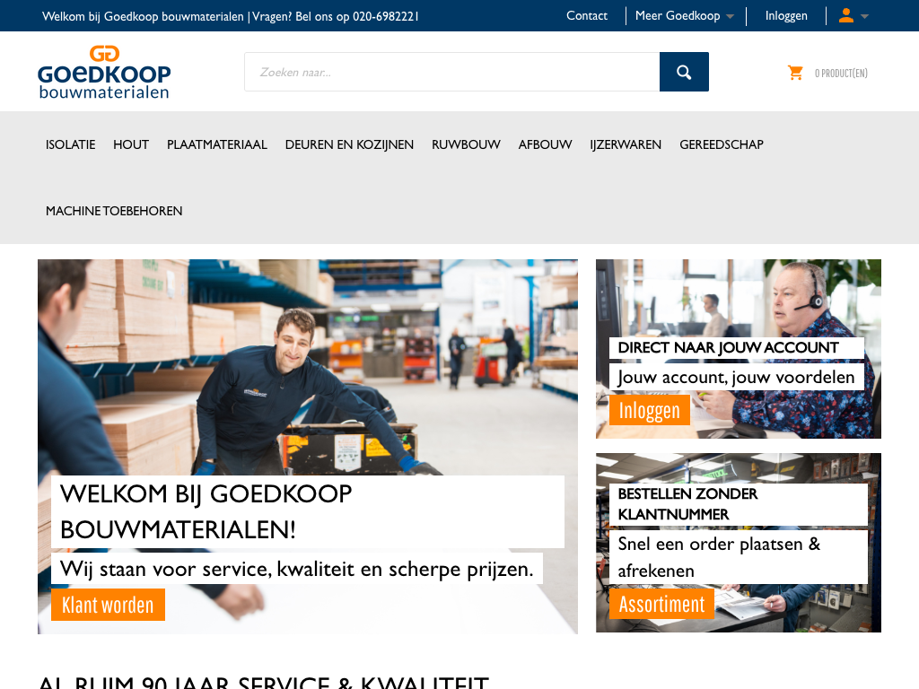Viewport: 919px width, 689px height.
Task: Open Deuren en Kozijnen category
Action: coord(349,144)
